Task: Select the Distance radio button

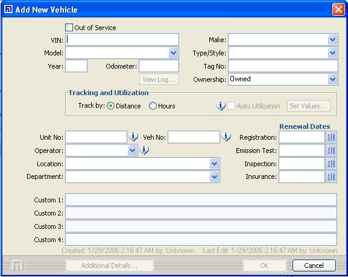Action: [110, 106]
